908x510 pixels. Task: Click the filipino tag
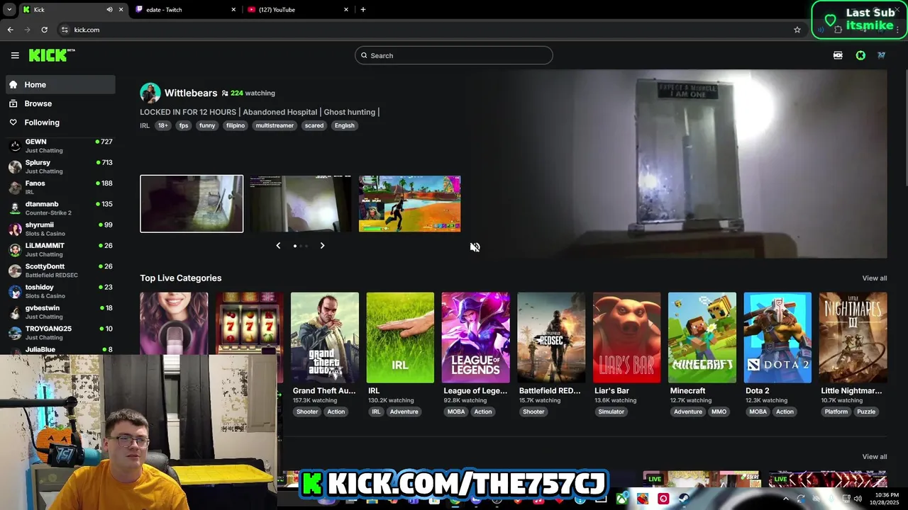[x=236, y=125]
